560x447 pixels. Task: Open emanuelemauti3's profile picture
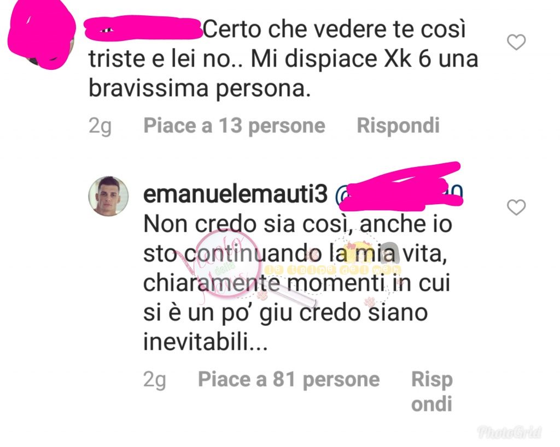[109, 196]
